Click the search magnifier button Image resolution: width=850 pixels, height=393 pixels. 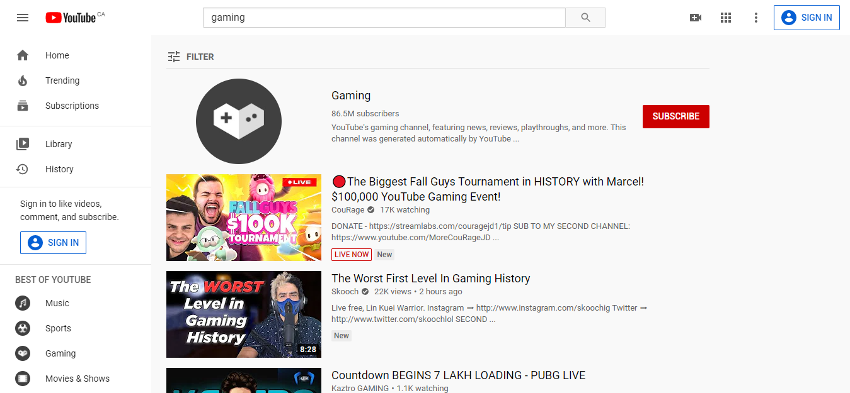coord(585,18)
